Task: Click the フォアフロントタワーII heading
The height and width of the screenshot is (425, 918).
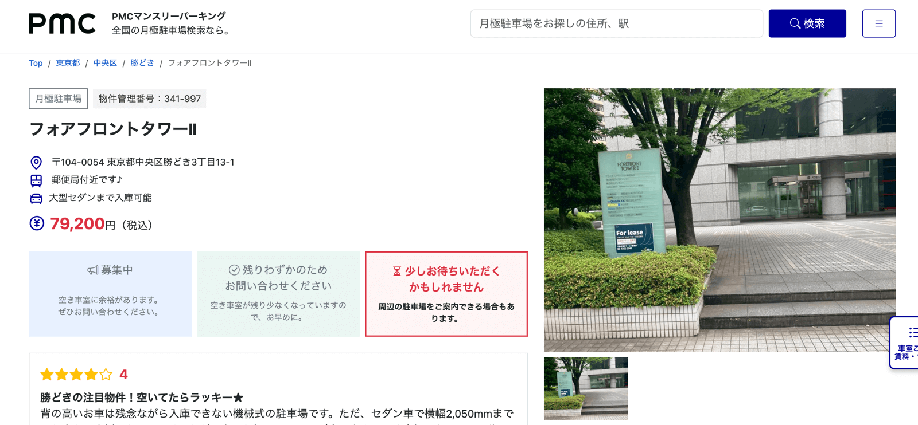Action: (113, 129)
